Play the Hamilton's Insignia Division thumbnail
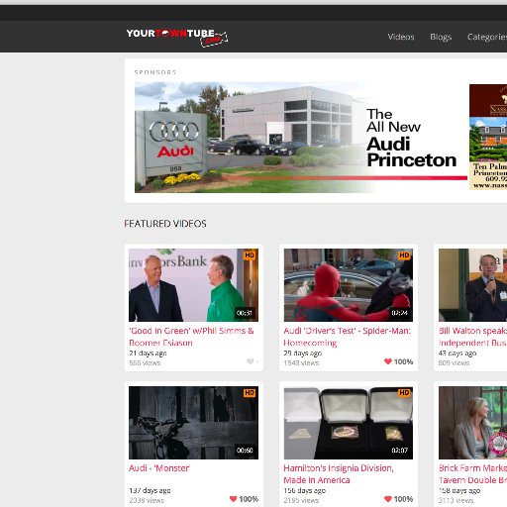 point(349,423)
